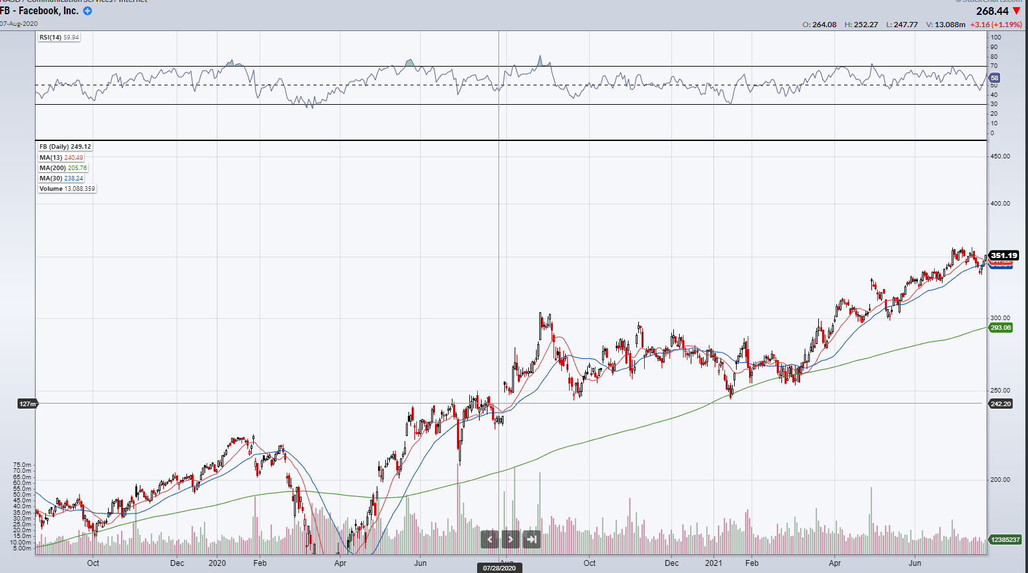1028x573 pixels.
Task: Click the green 293.06 moving average tag
Action: coord(1000,328)
